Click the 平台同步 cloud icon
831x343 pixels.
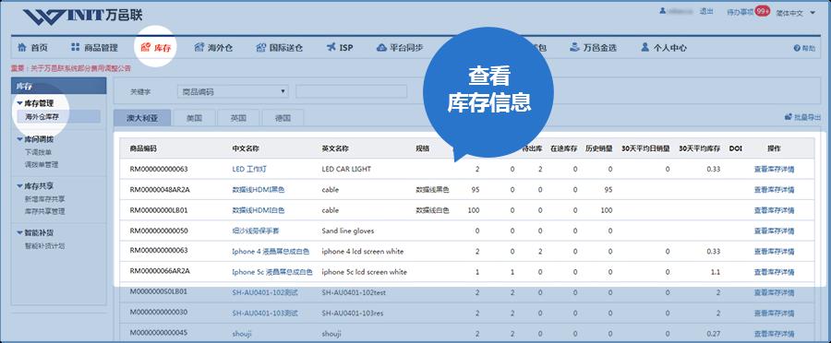(x=381, y=48)
